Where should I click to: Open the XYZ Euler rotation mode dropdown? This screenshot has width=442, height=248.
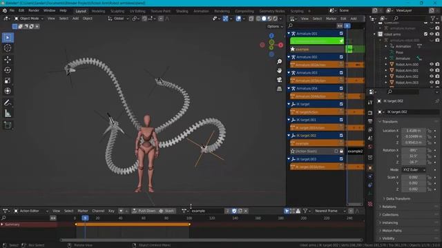(414, 170)
